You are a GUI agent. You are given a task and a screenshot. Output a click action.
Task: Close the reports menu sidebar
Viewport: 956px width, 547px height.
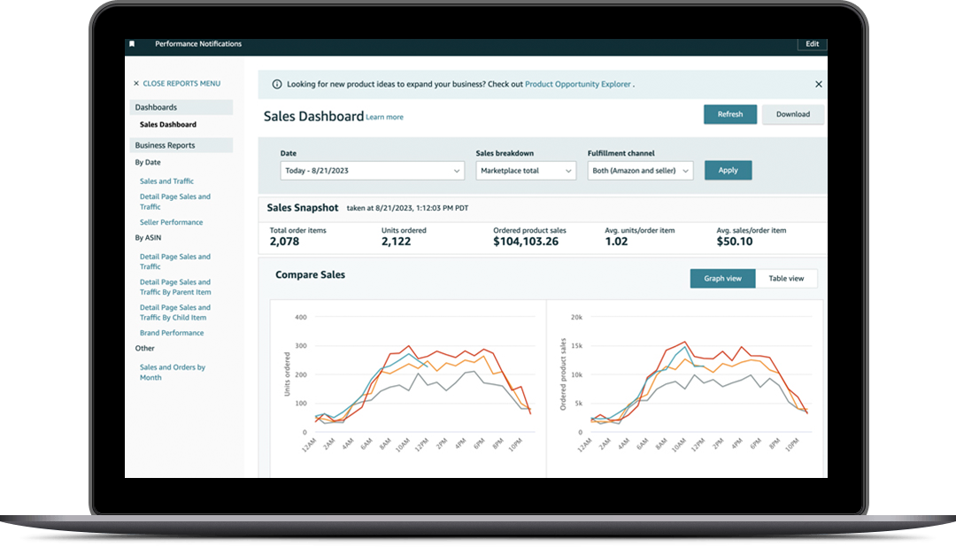(176, 83)
